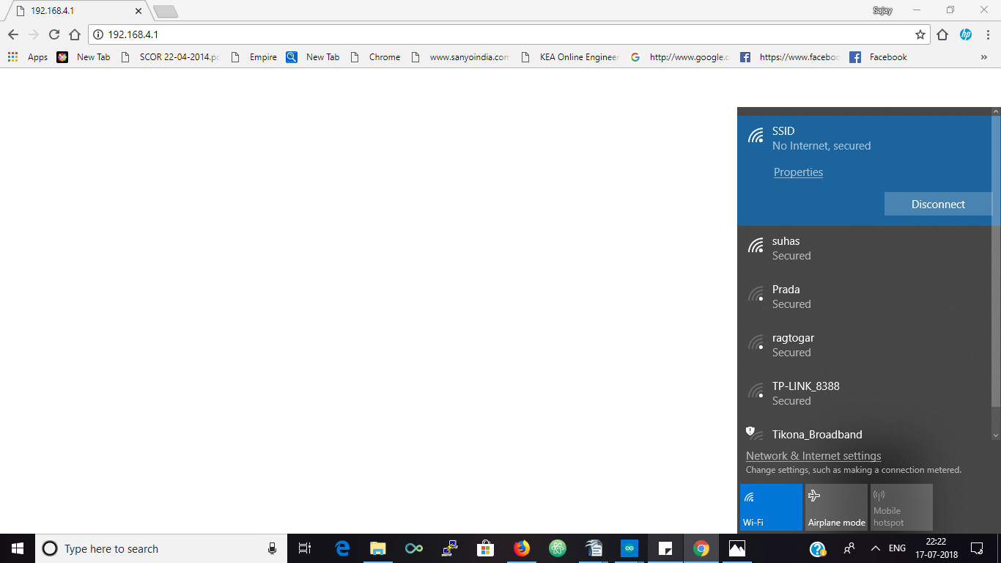Open Photos app from taskbar
This screenshot has width=1001, height=563.
(737, 548)
